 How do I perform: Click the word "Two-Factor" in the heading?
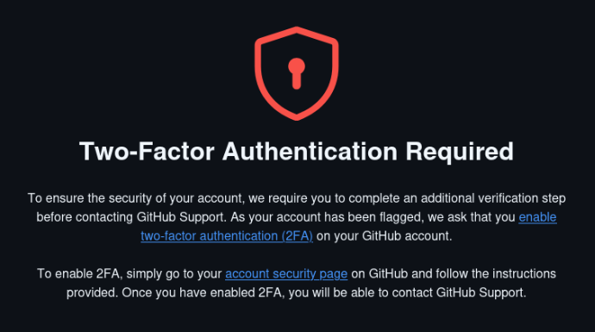pos(147,151)
